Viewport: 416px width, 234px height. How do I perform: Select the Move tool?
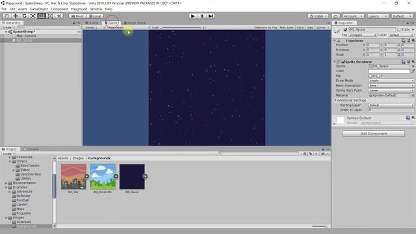point(16,16)
